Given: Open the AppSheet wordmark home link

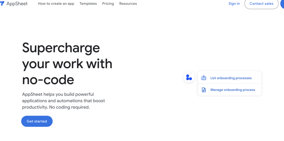Looking at the screenshot, I should [17, 4].
